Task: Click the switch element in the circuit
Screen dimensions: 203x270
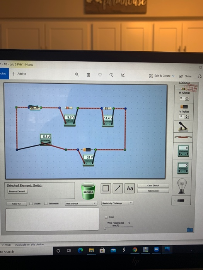Action: tap(35, 108)
